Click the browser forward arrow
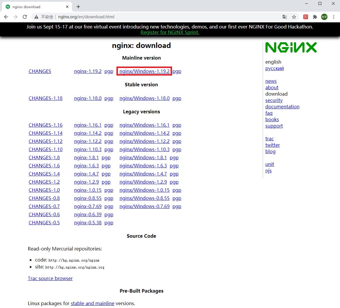The image size is (340, 308). pos(15,17)
